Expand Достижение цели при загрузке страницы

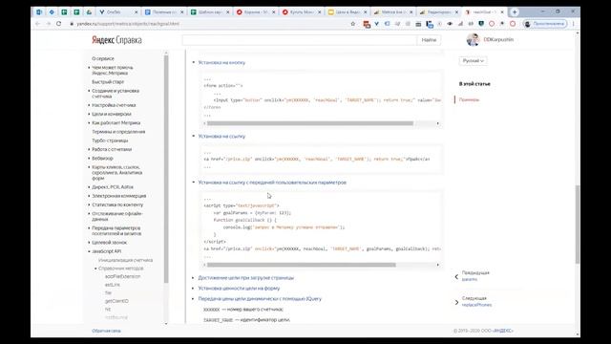coord(246,278)
